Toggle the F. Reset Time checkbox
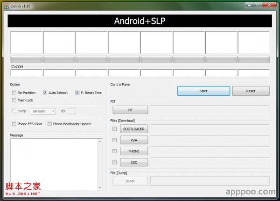Image resolution: width=280 pixels, height=201 pixels. click(x=77, y=93)
